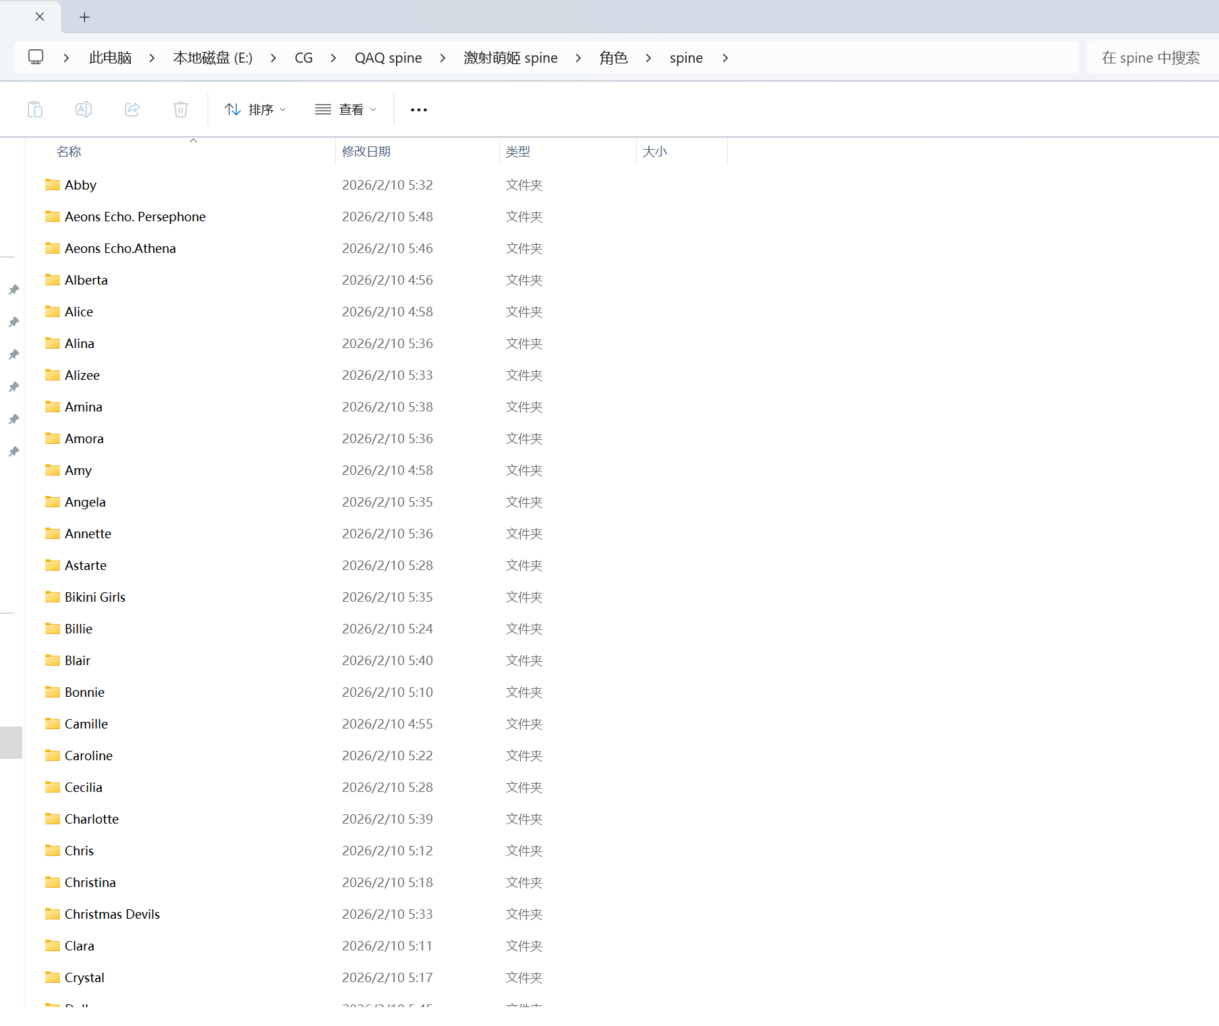This screenshot has width=1219, height=1026.
Task: Click the paste icon in toolbar
Action: pos(35,109)
